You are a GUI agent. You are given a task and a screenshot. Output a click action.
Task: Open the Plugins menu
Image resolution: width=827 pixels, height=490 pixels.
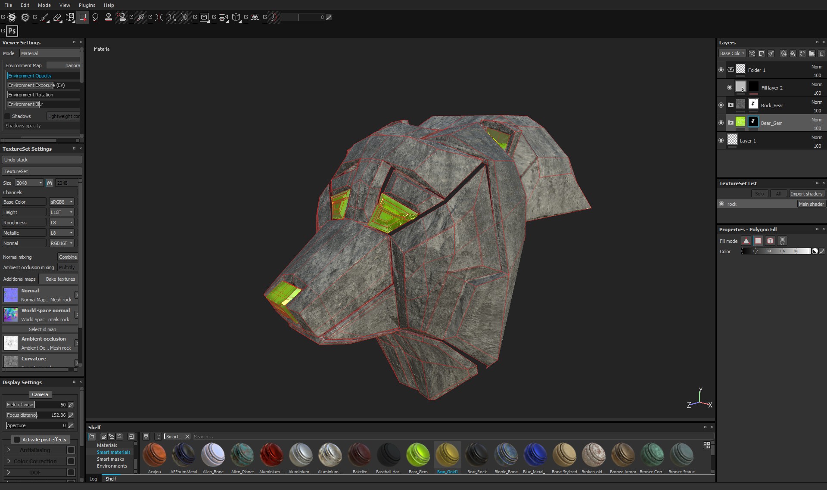87,5
